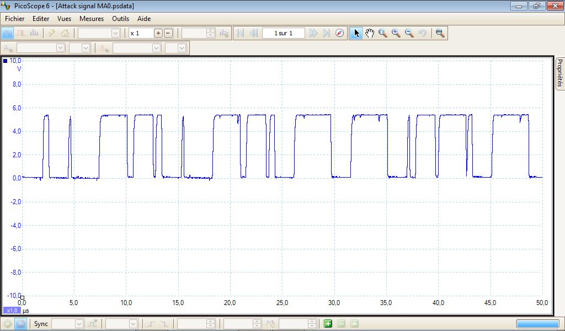Click the 'Sync' label text
Screen dimensions: 565x331
[41, 324]
